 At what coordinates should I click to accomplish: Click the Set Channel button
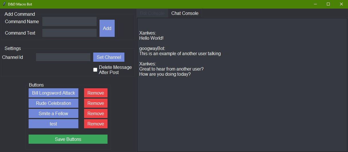[x=109, y=57]
